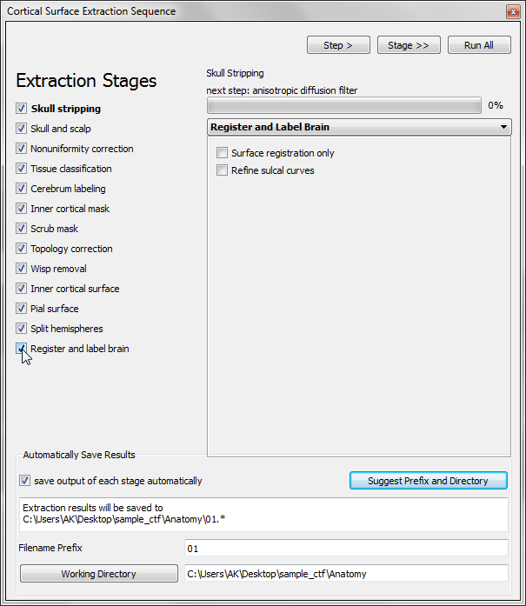Toggle the Skull and scalp stage
This screenshot has height=606, width=526.
(x=22, y=129)
